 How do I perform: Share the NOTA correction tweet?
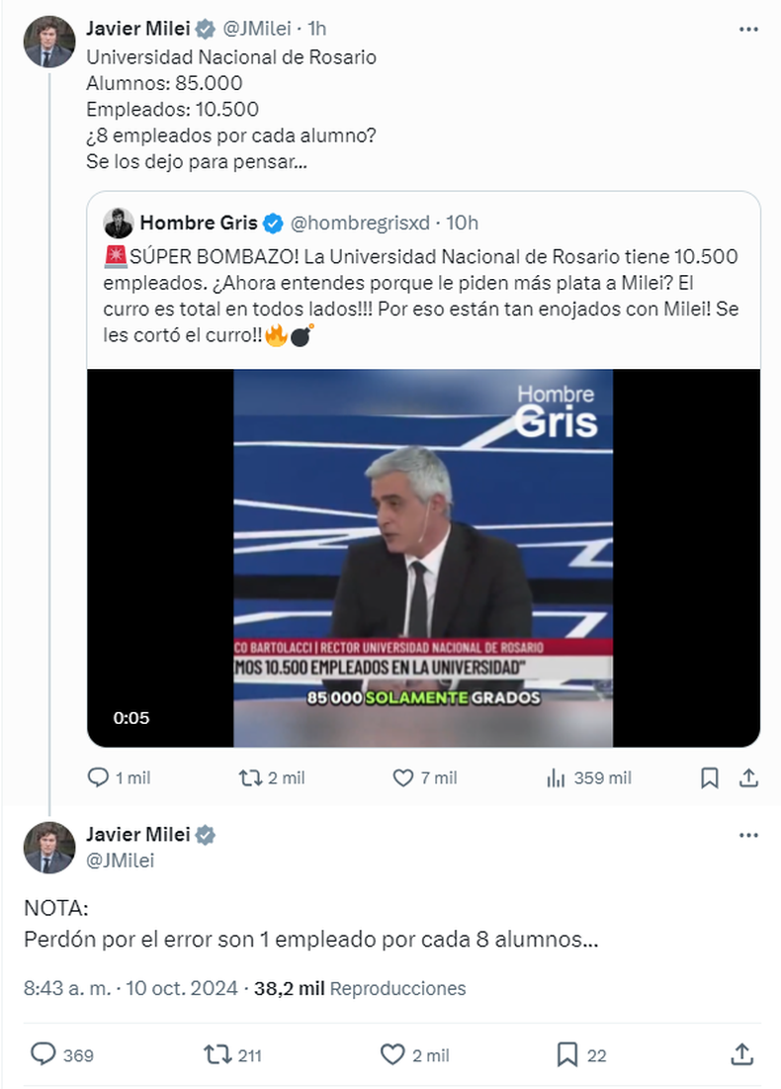742,1054
